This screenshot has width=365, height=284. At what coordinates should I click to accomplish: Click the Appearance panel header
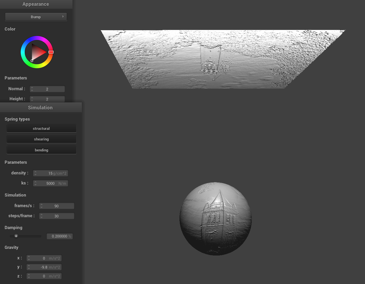tap(36, 4)
